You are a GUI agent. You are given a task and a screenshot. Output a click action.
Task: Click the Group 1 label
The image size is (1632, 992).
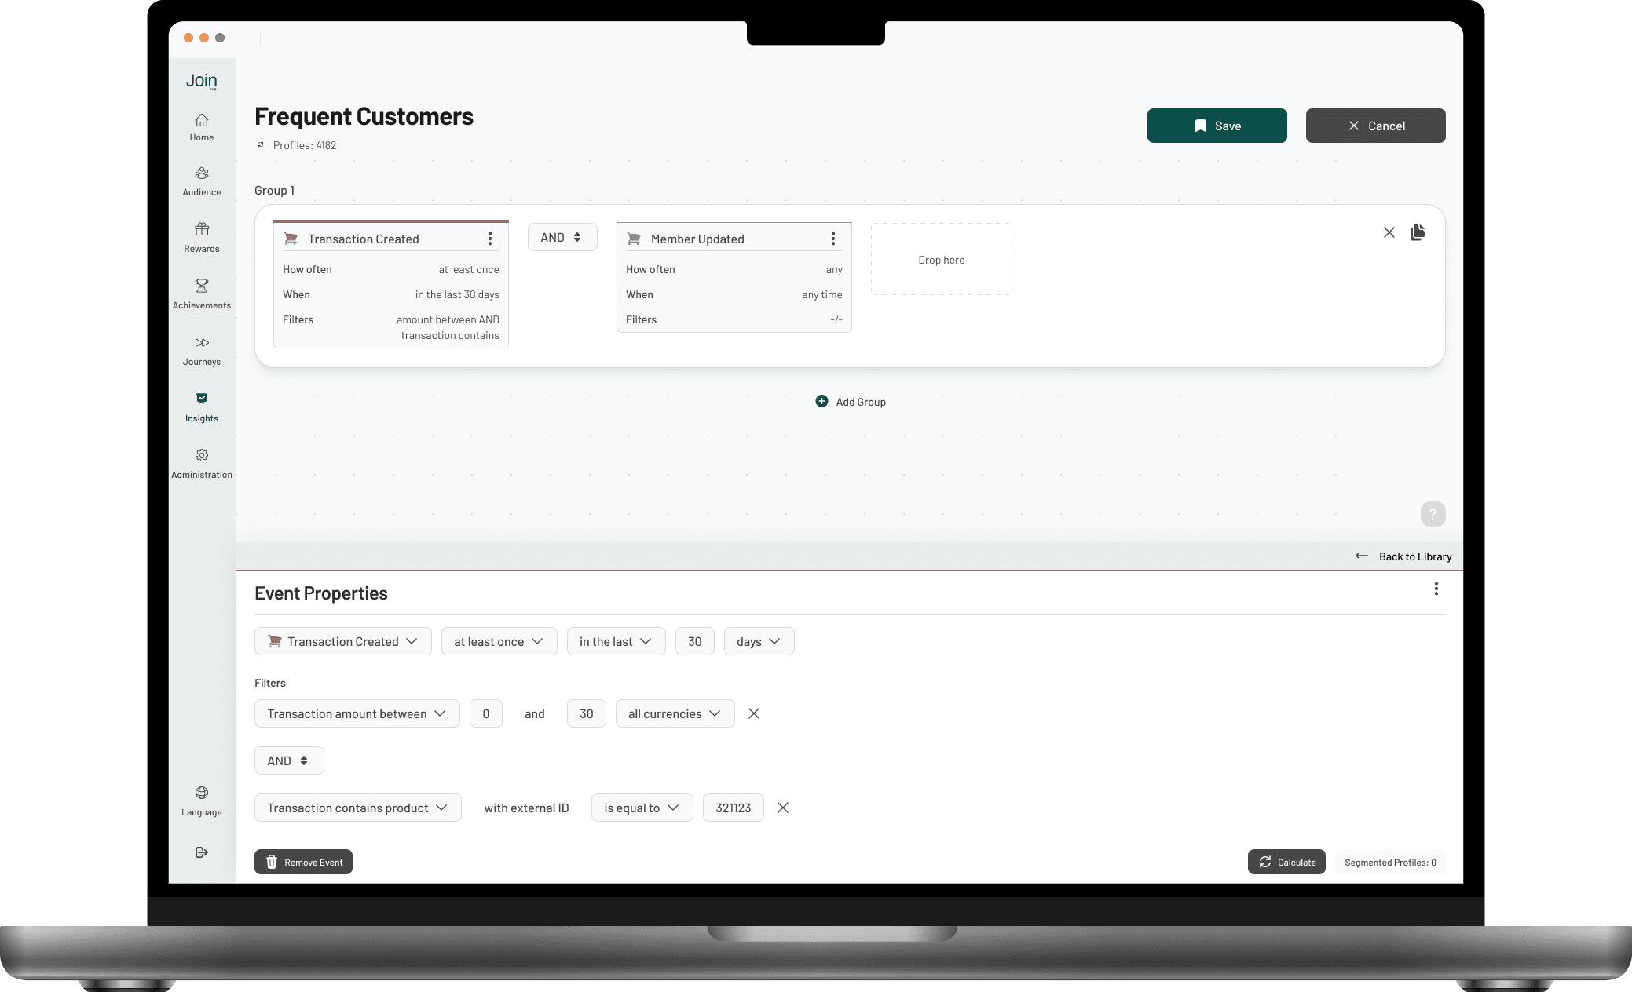[x=274, y=190]
